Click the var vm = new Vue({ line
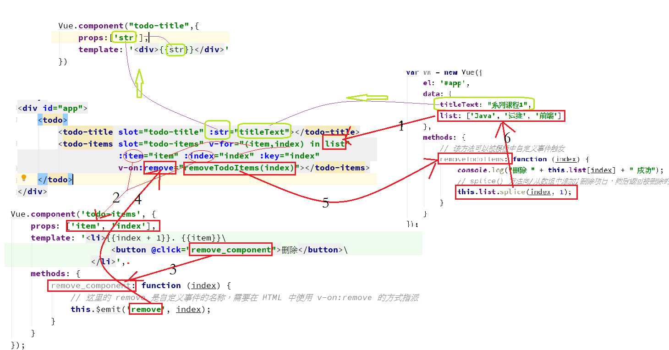This screenshot has height=350, width=669. 444,72
